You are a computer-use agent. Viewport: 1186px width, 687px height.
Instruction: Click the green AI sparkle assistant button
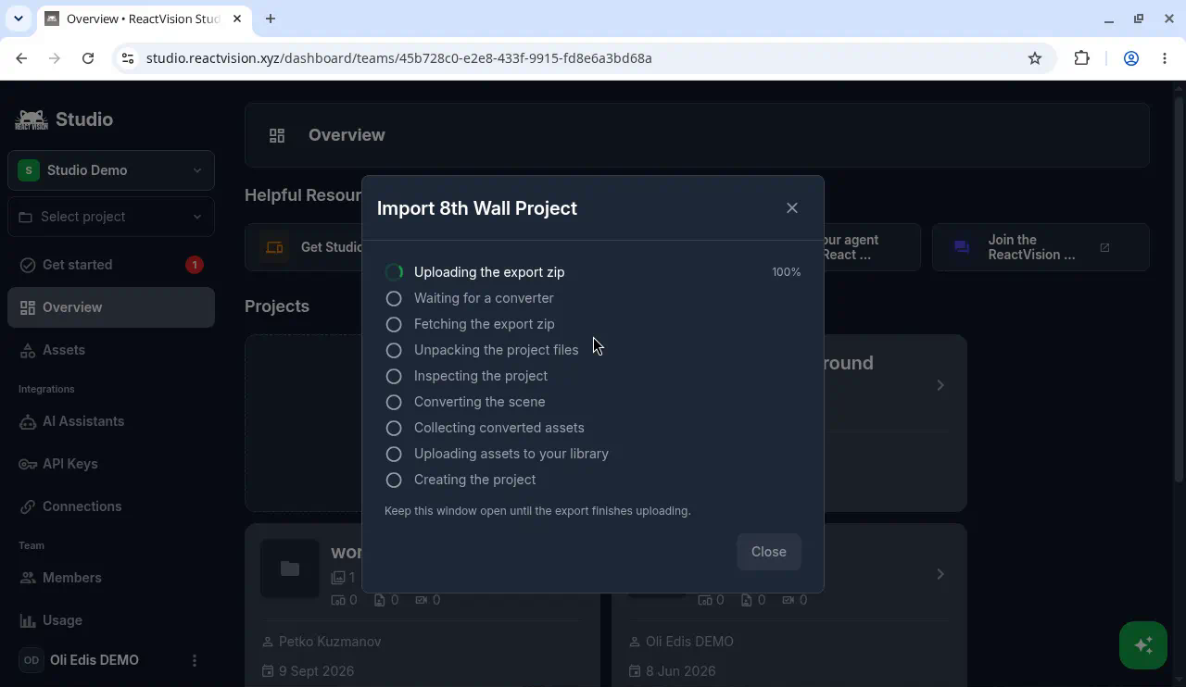click(x=1143, y=644)
